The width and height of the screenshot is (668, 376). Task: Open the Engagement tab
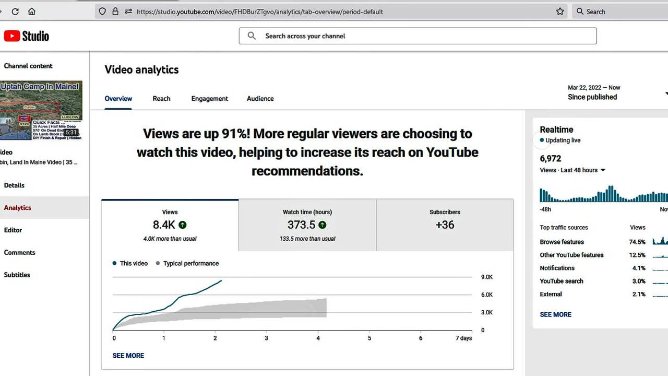tap(210, 99)
